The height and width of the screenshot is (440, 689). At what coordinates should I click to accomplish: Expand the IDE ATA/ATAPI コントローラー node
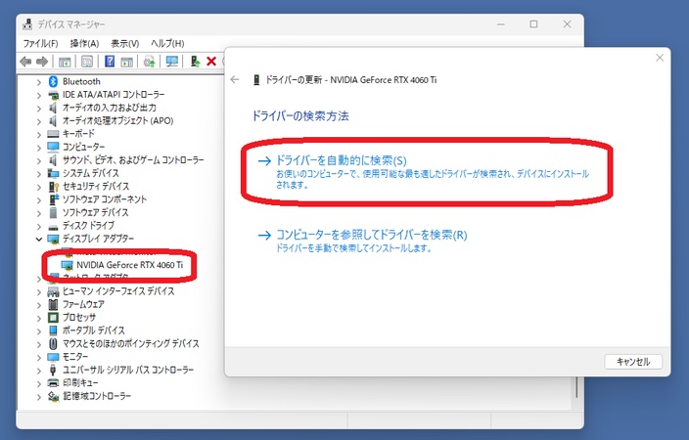[x=39, y=95]
